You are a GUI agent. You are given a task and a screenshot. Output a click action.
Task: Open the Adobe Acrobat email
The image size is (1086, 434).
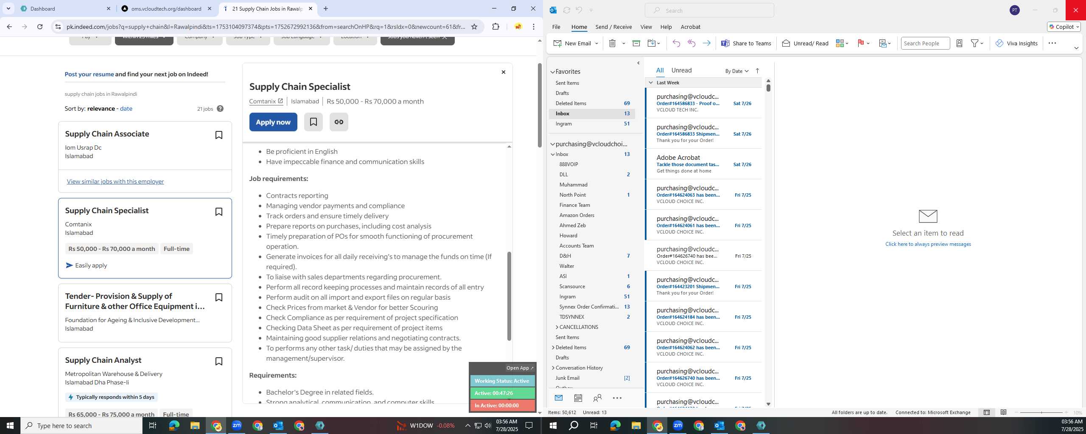pos(703,164)
